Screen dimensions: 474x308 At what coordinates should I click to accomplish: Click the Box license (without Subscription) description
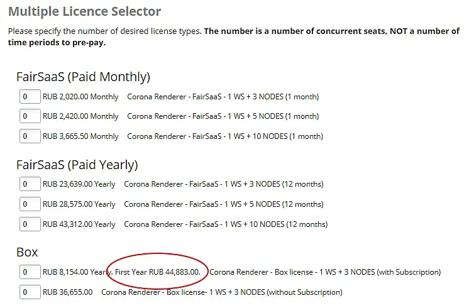click(221, 292)
